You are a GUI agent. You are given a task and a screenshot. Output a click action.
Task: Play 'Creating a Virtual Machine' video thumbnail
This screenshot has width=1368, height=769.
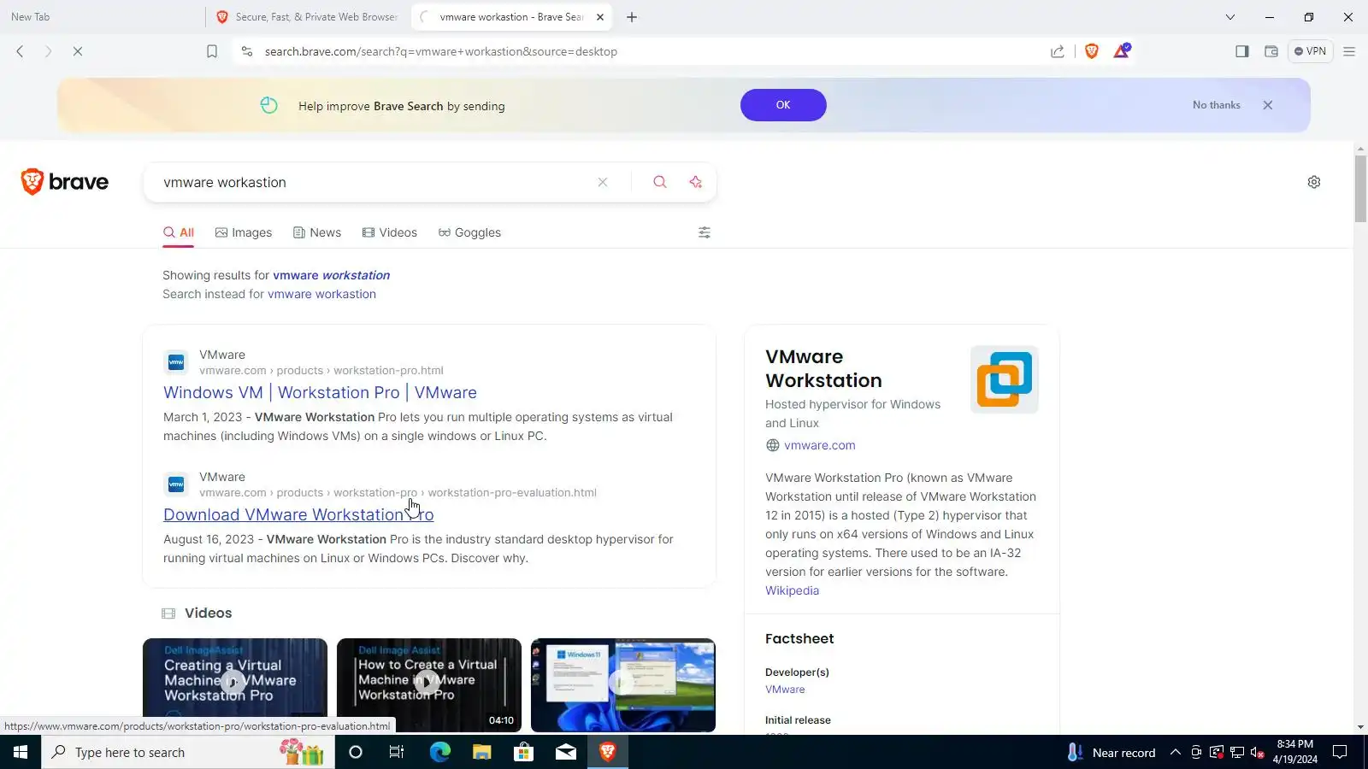235,684
